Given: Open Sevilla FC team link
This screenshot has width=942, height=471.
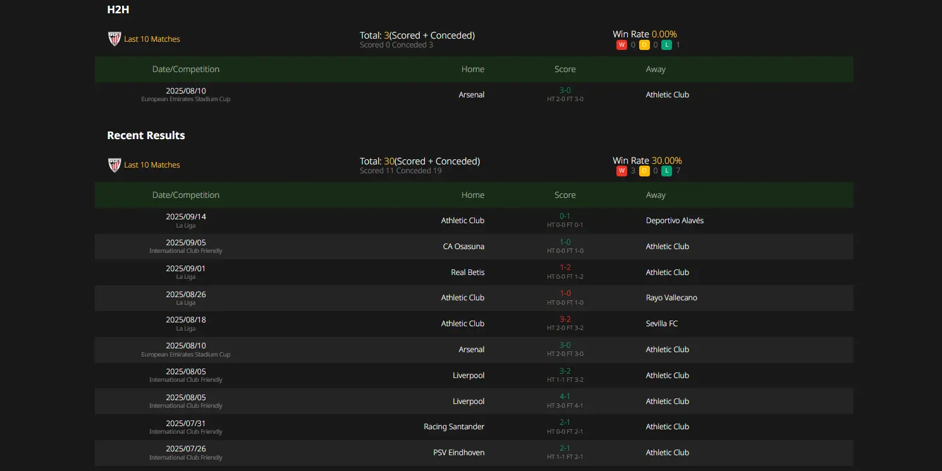Looking at the screenshot, I should [662, 324].
